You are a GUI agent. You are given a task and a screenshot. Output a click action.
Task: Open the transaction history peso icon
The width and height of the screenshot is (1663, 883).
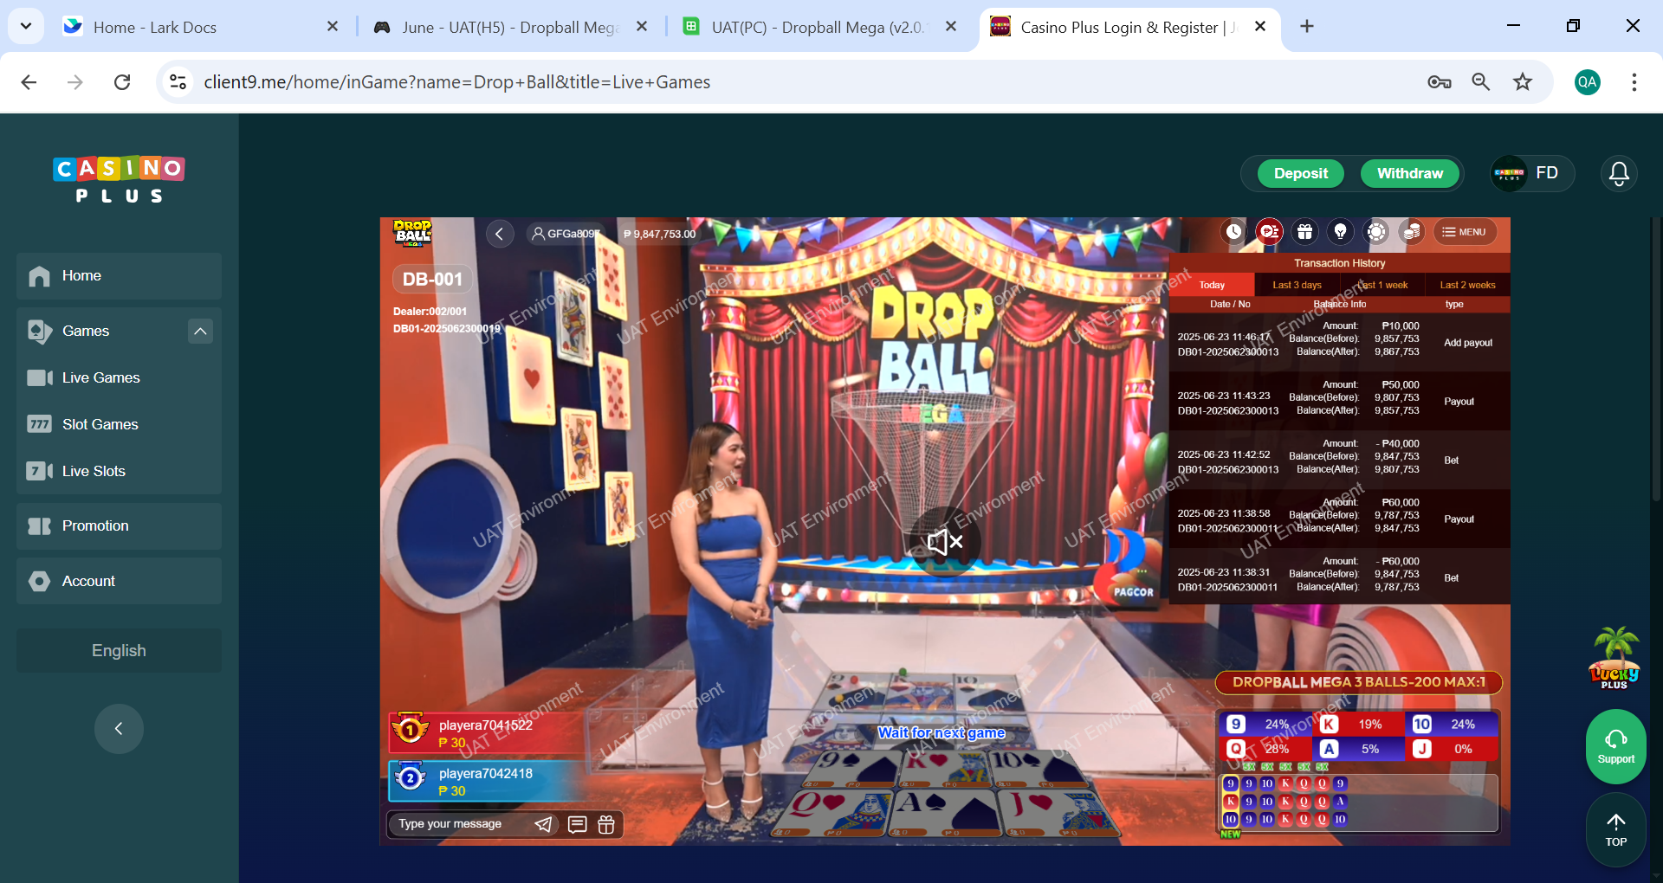point(1269,232)
